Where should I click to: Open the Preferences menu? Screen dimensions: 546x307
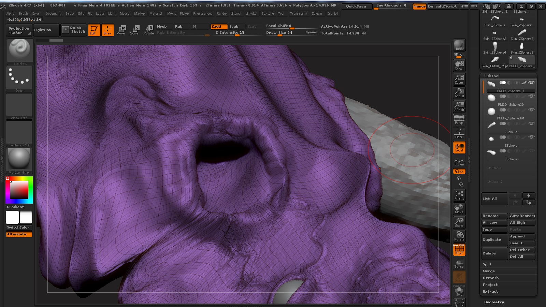click(203, 14)
